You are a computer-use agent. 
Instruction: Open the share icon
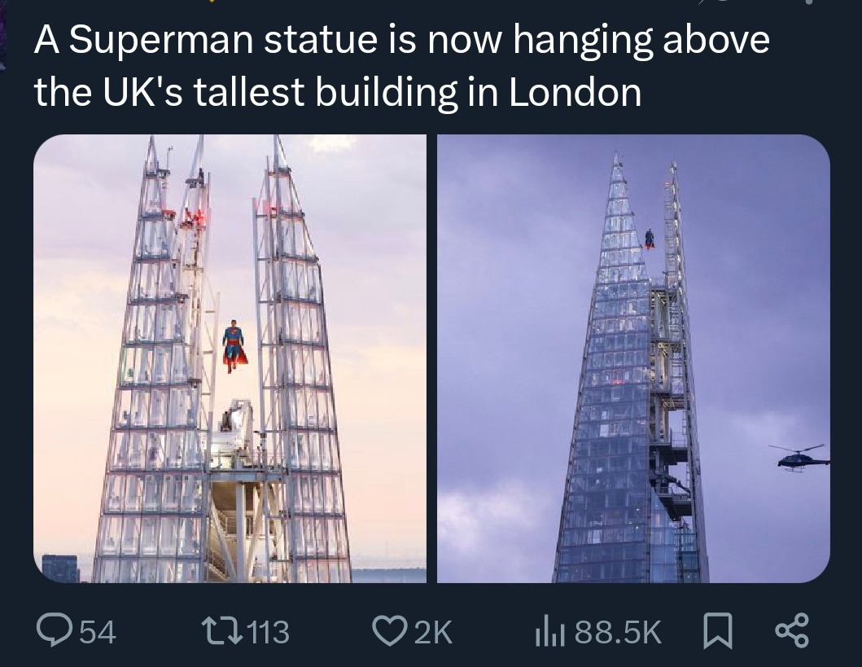click(790, 629)
